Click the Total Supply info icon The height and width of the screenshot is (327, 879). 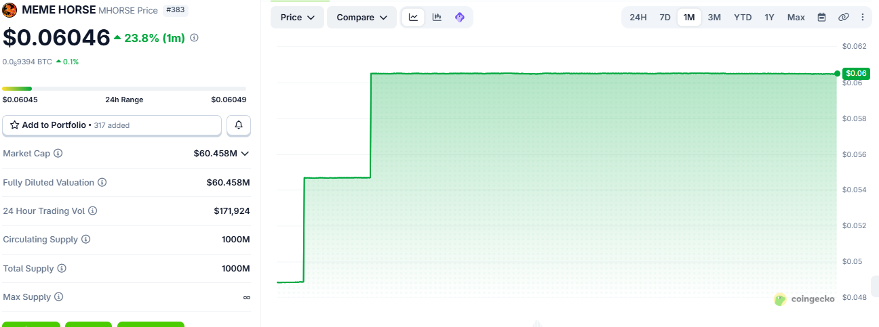pos(62,269)
